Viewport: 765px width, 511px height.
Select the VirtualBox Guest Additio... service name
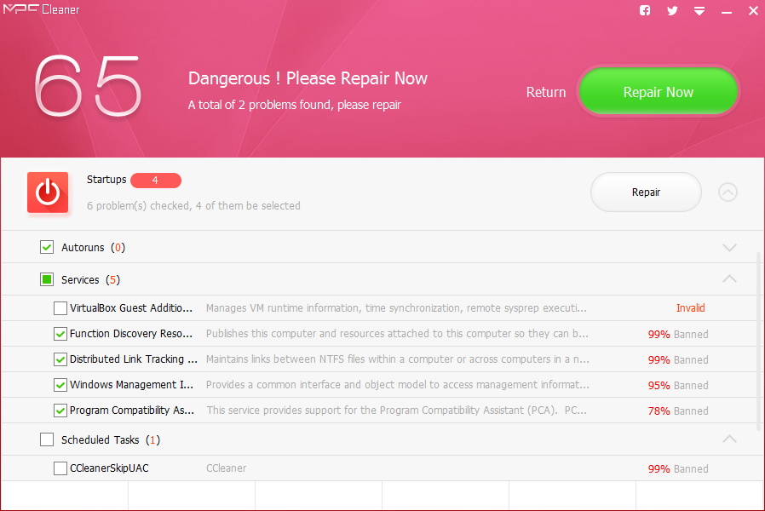tap(130, 308)
